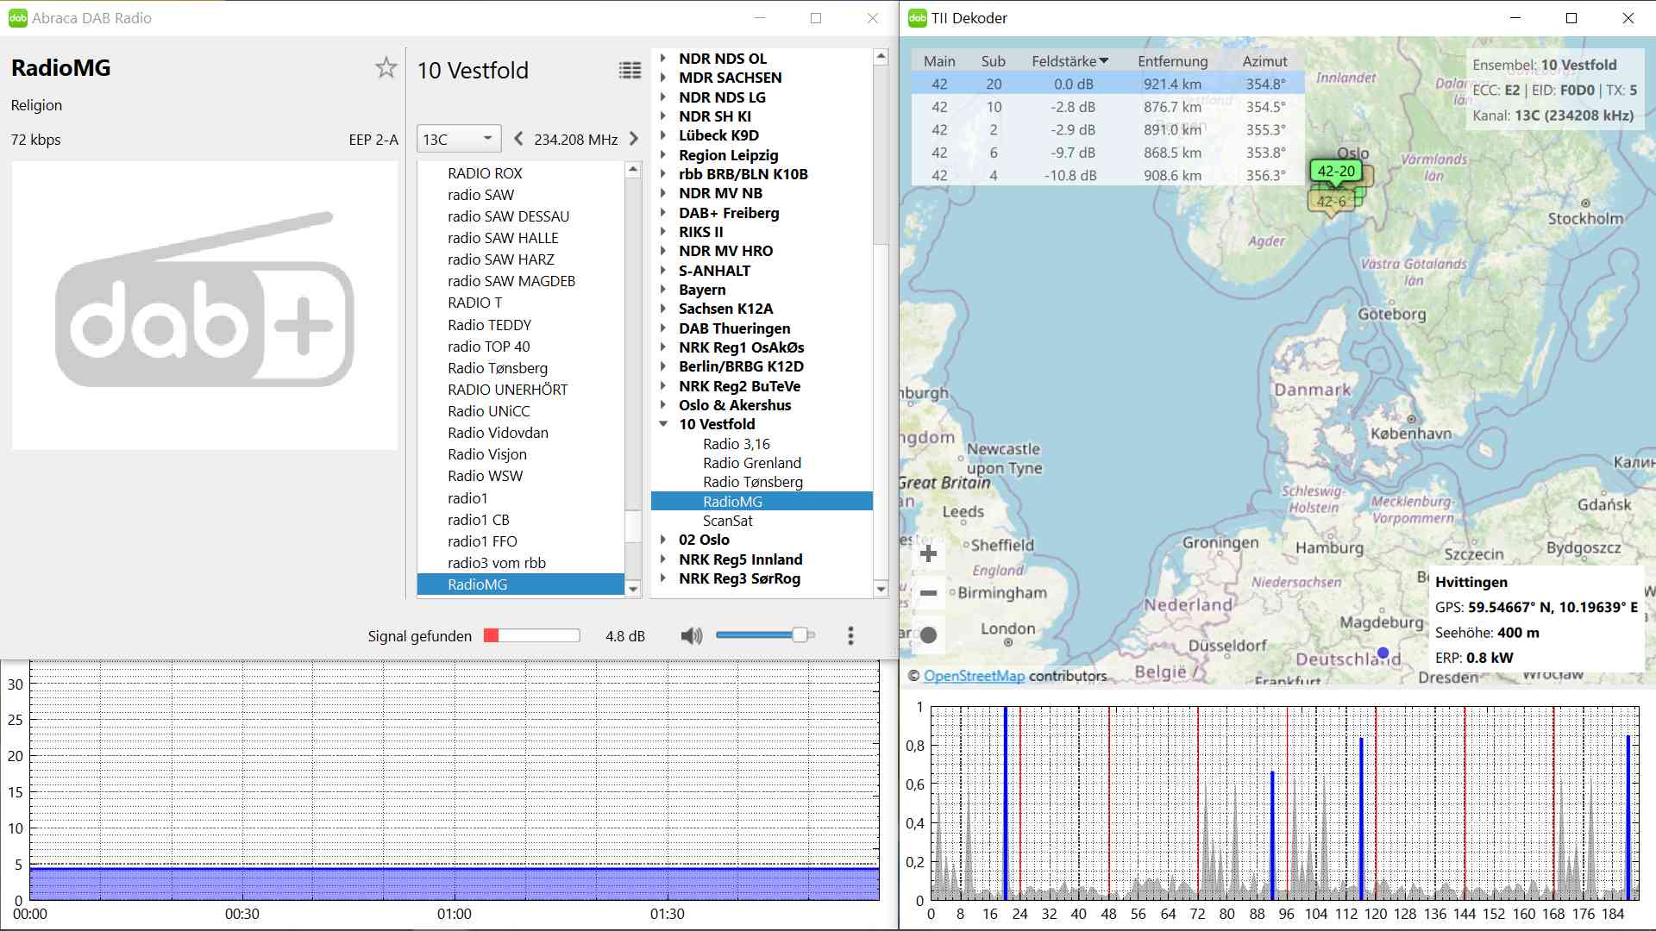
Task: Click the map round dot center button
Action: pyautogui.click(x=928, y=635)
